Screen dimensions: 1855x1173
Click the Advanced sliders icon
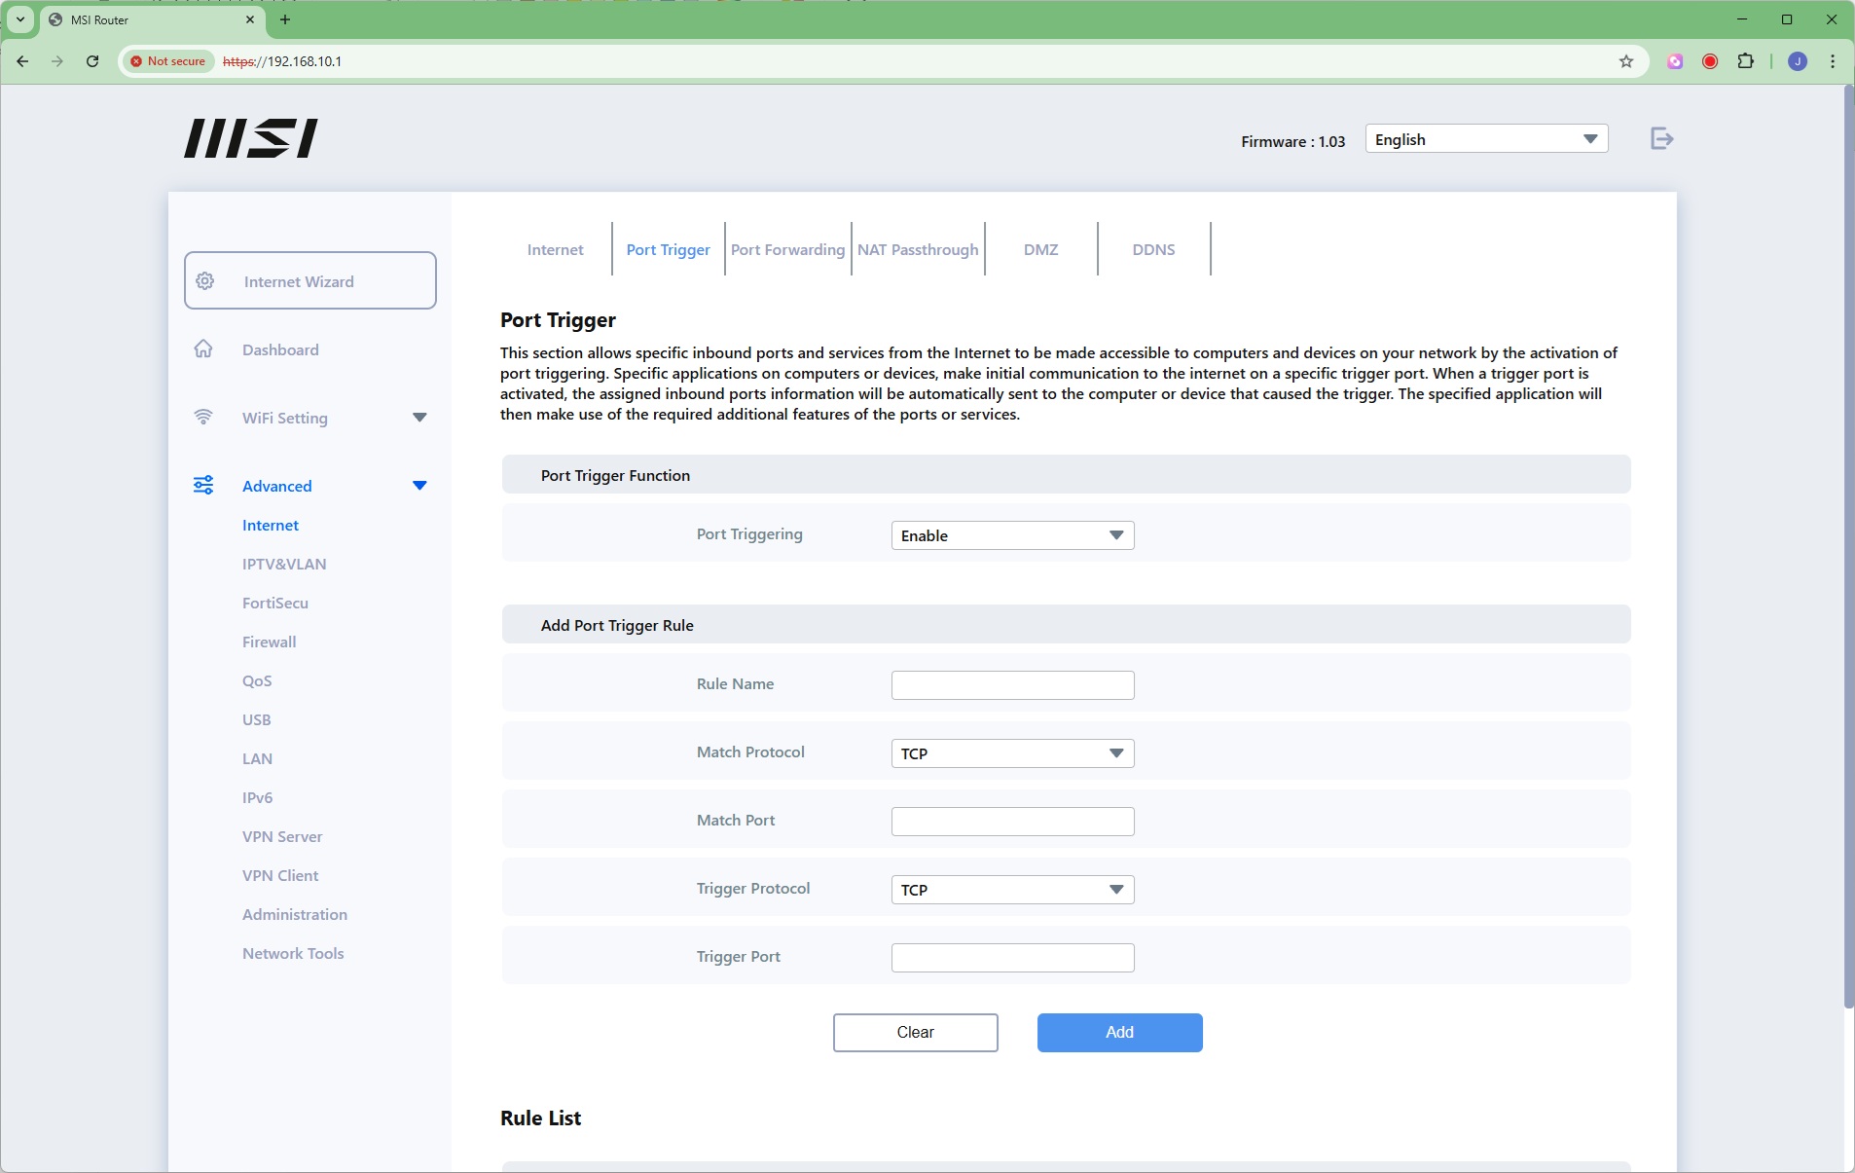203,486
